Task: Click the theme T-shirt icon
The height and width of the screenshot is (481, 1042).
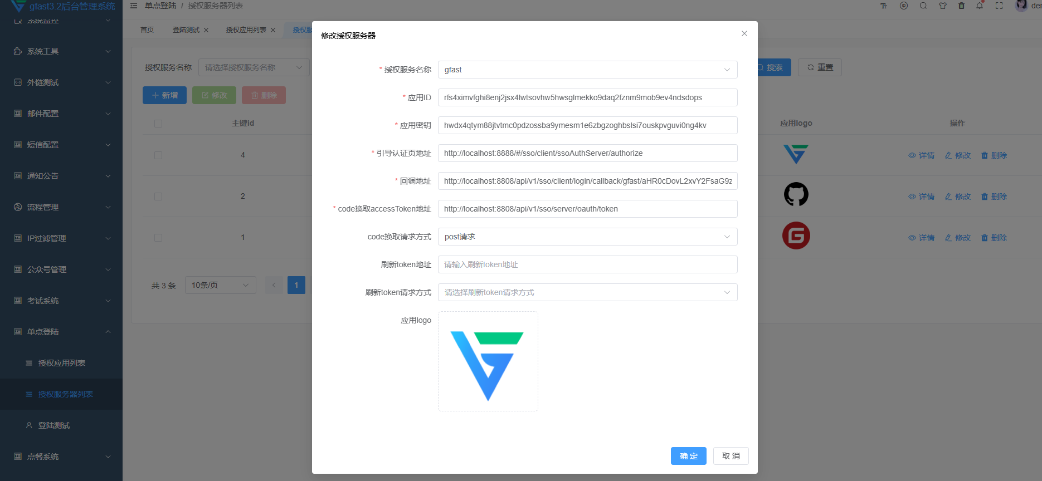Action: pos(943,6)
